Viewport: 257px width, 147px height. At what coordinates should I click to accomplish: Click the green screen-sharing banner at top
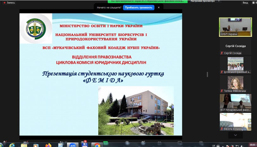coord(148,1)
